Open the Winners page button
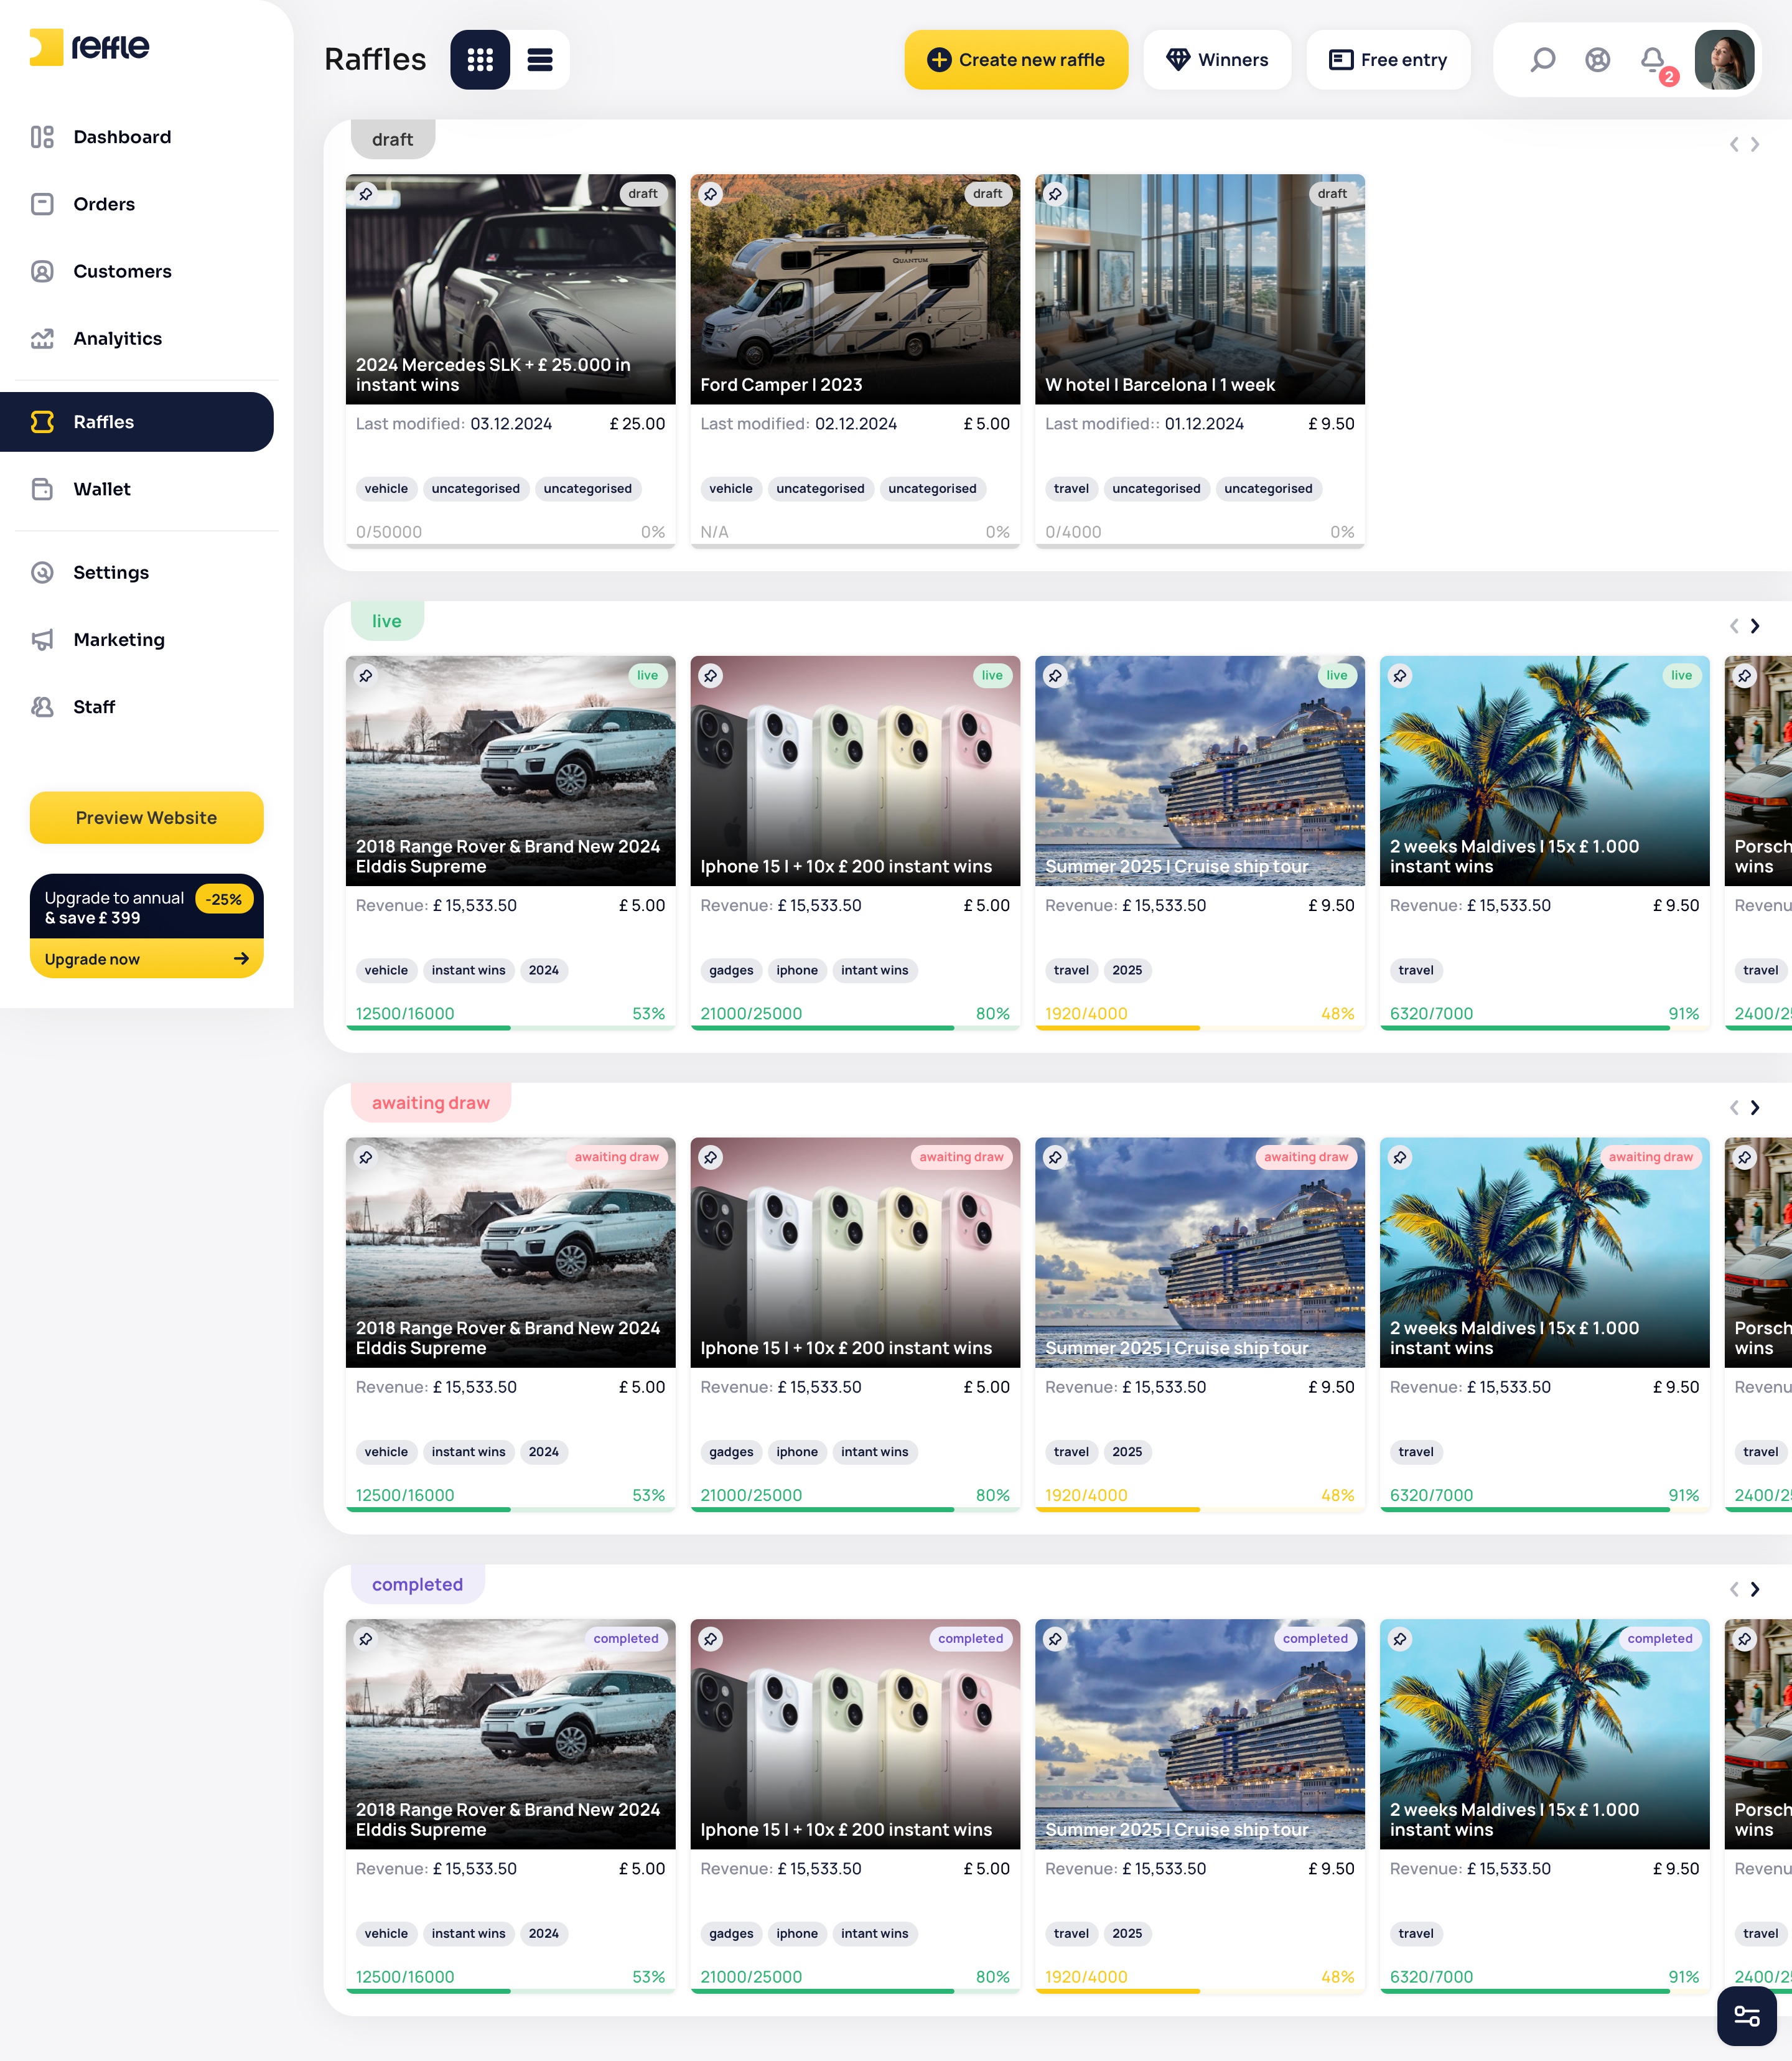This screenshot has width=1792, height=2061. tap(1217, 60)
